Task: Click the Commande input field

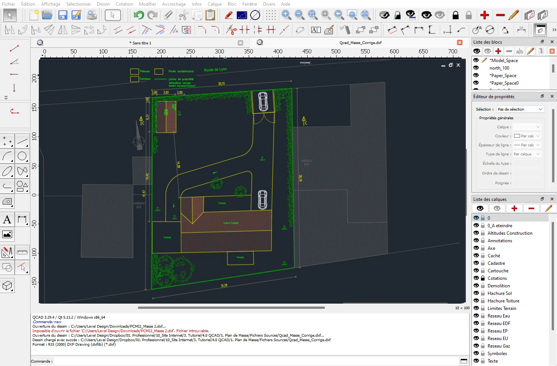Action: [x=256, y=361]
